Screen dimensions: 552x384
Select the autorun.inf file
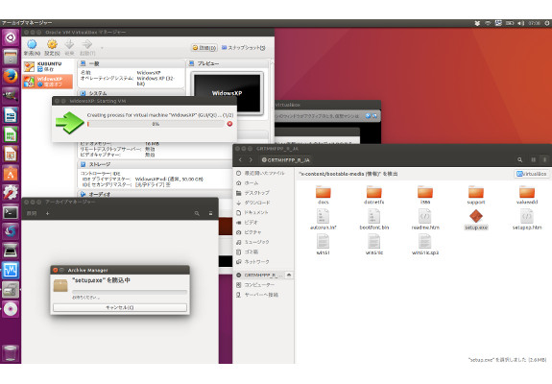click(323, 220)
